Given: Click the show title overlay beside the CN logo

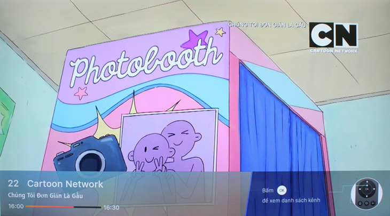Looking at the screenshot, I should [x=267, y=25].
